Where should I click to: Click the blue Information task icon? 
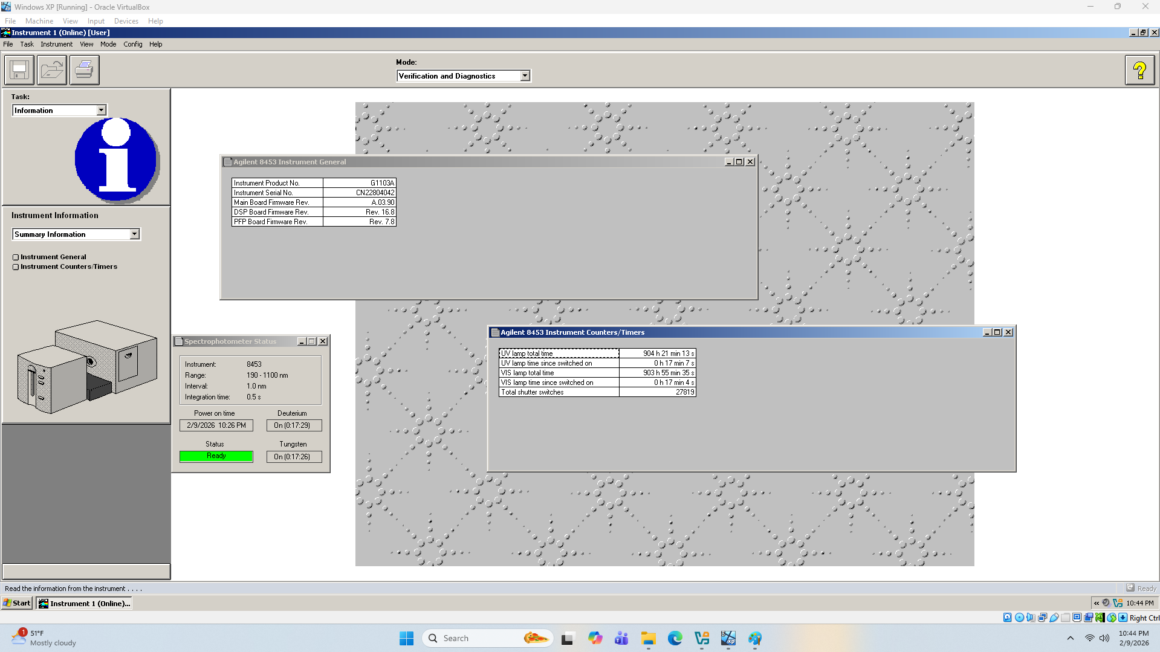tap(116, 160)
